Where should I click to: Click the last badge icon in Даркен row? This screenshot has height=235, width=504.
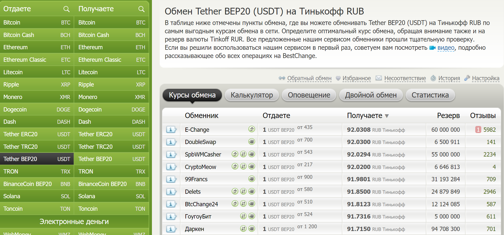(x=252, y=228)
